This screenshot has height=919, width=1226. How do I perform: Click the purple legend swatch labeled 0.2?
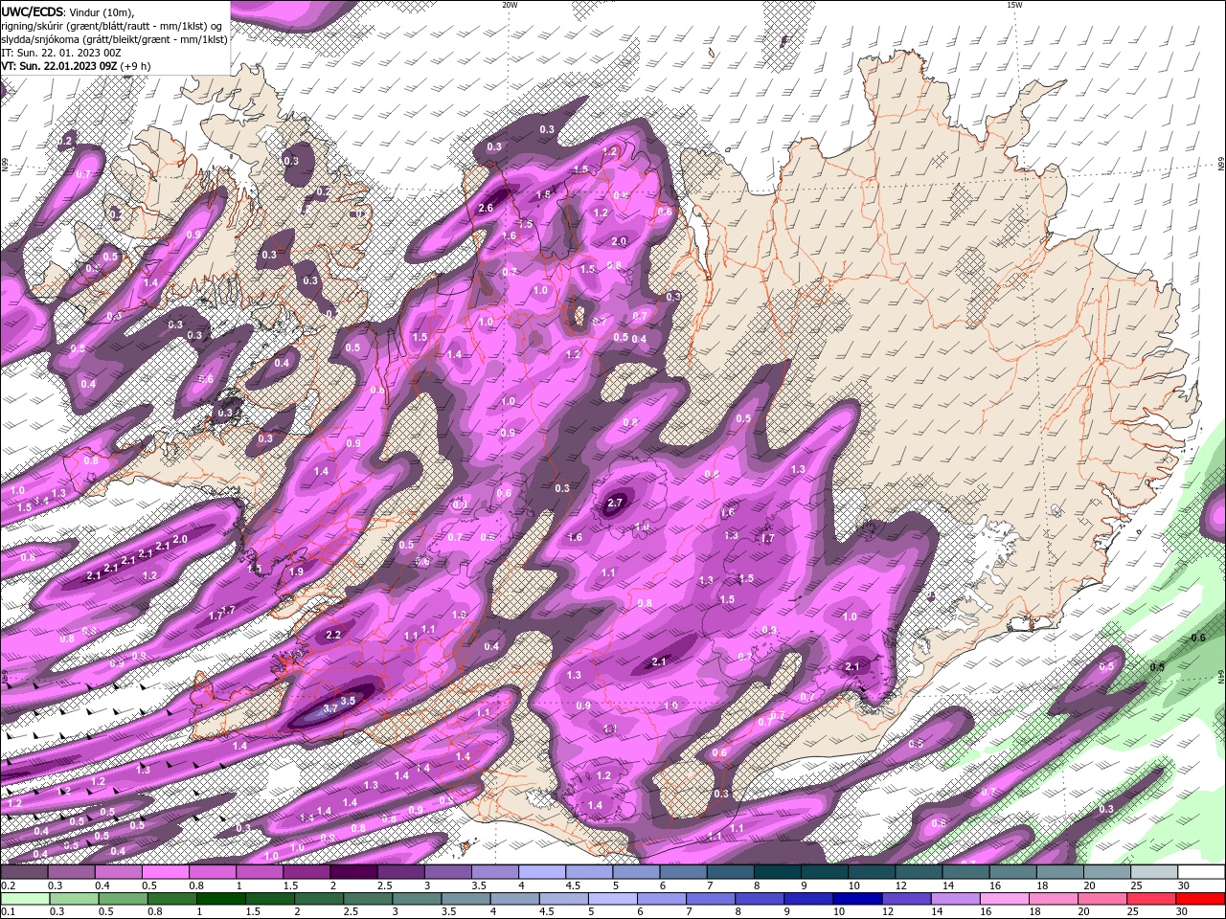pos(24,872)
